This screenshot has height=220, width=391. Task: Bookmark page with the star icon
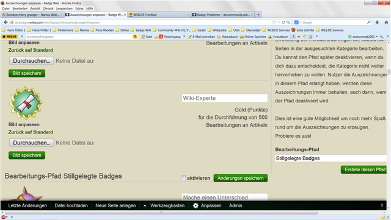tap(274, 23)
